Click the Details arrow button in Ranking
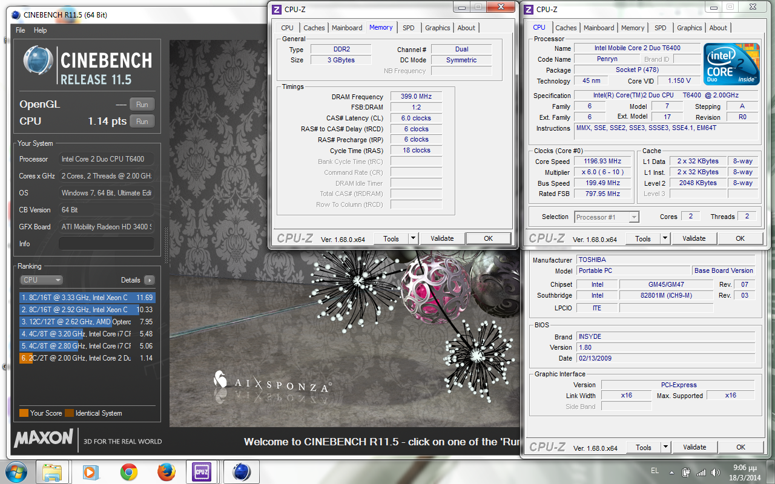 point(149,280)
